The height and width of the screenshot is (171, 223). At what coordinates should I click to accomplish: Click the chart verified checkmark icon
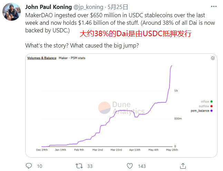213,58
